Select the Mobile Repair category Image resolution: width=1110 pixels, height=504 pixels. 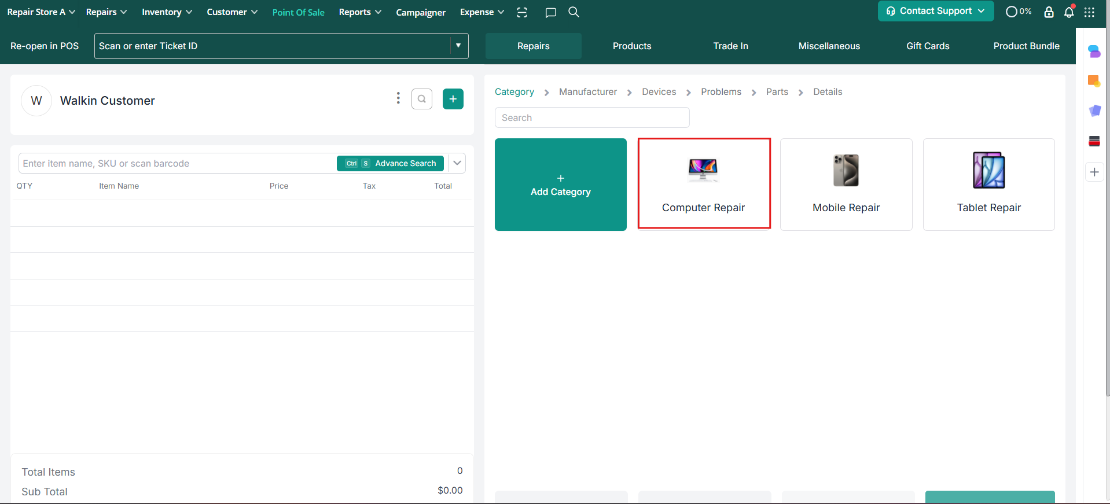(846, 185)
